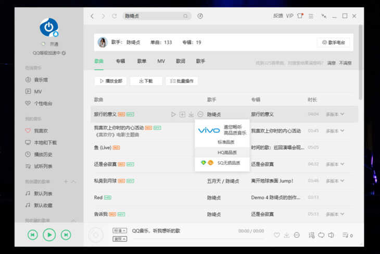Viewport: 380px width, 254px height.
Task: Go back to the previous track
Action: click(x=32, y=235)
